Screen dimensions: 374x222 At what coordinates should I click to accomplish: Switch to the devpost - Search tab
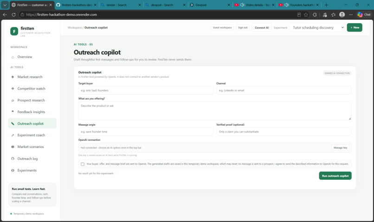coord(166,5)
